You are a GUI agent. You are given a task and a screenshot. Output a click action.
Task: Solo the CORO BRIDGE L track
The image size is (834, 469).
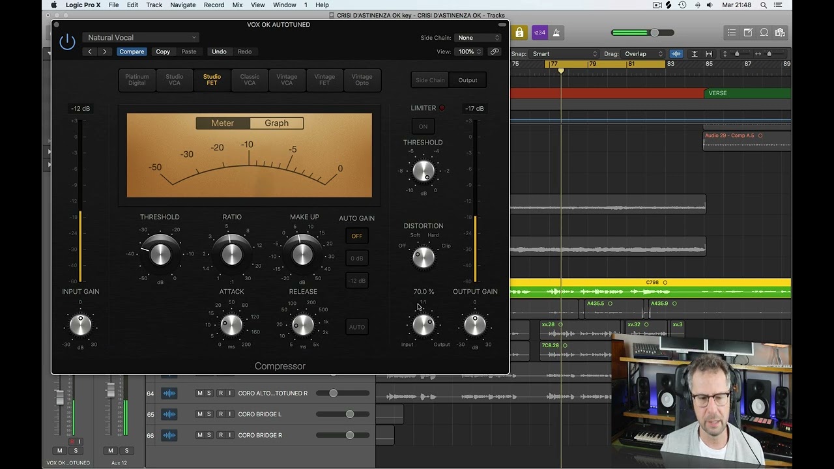coord(209,414)
